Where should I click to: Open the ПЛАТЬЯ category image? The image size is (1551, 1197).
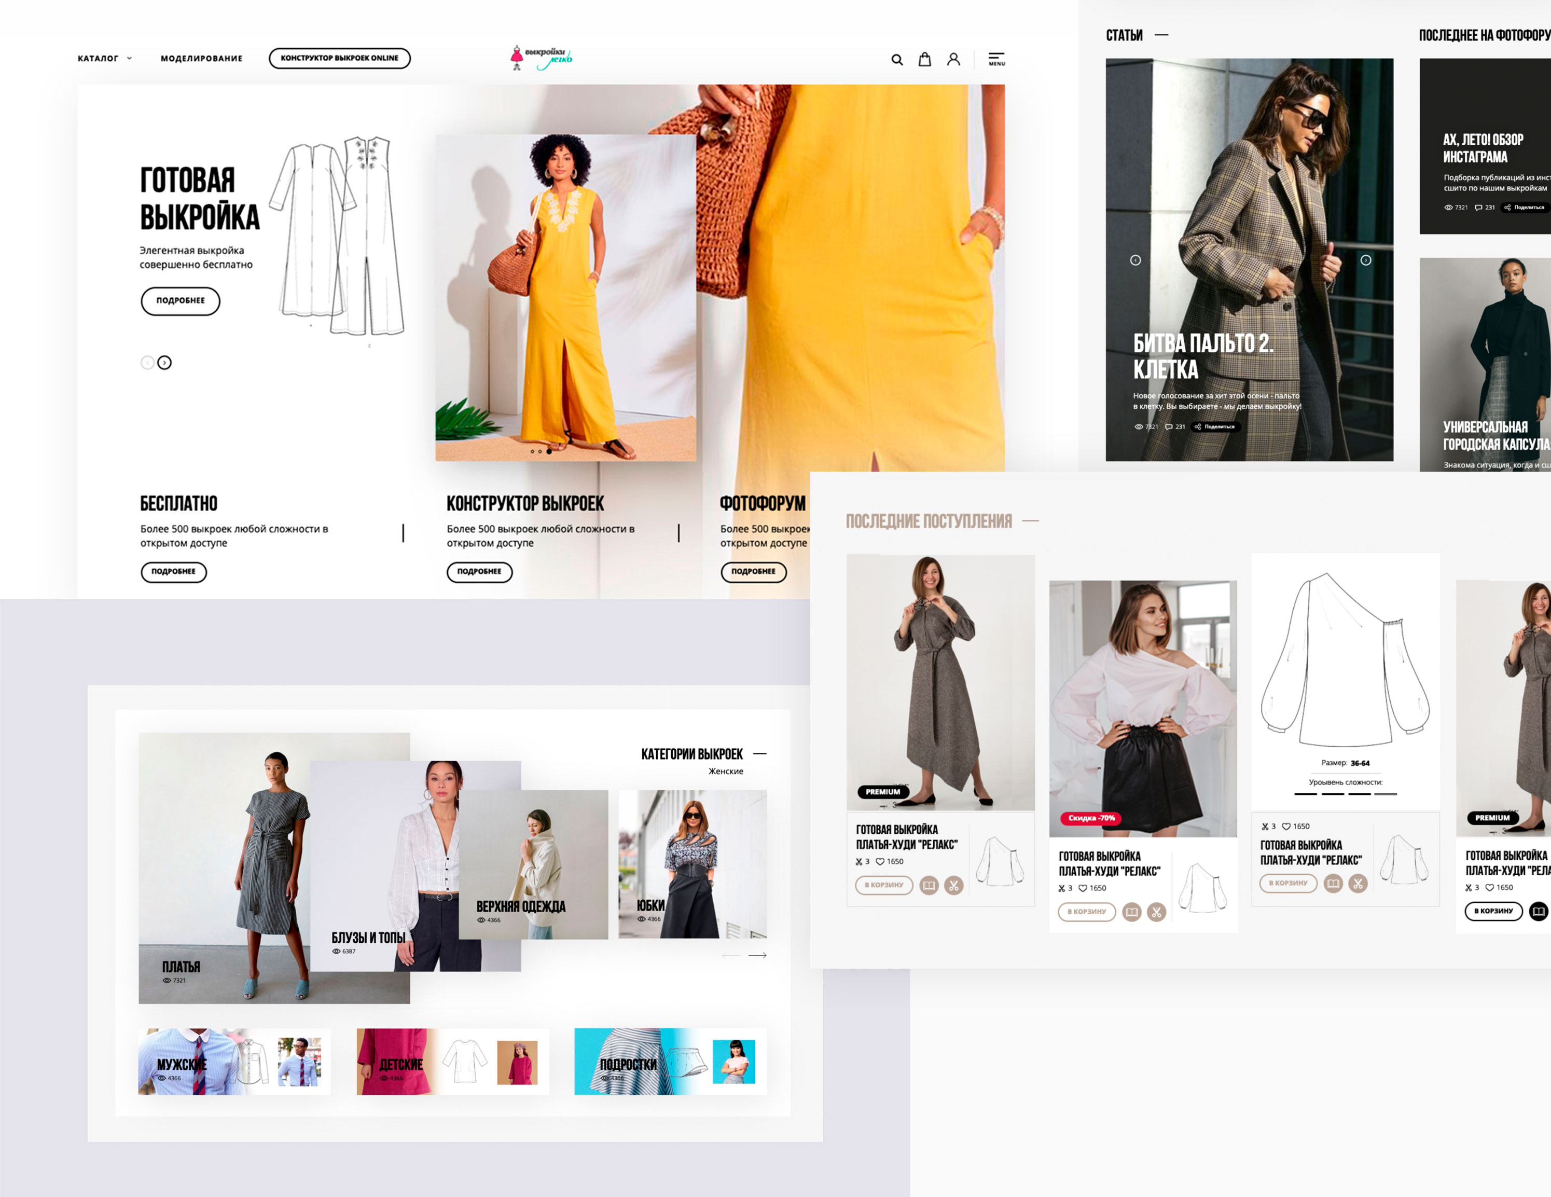coord(224,868)
